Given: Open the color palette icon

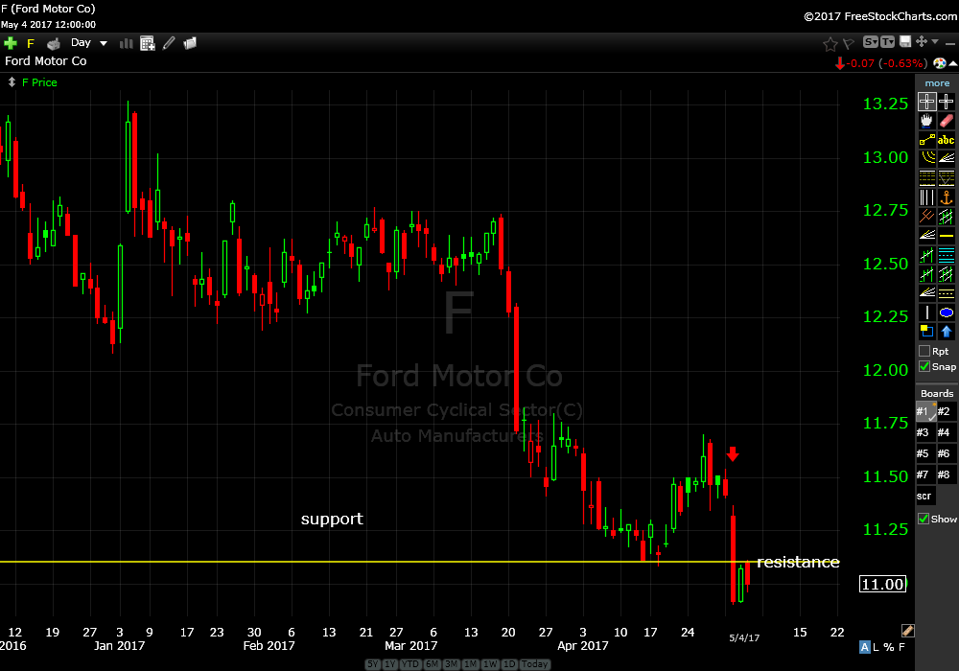Looking at the screenshot, I should point(940,63).
